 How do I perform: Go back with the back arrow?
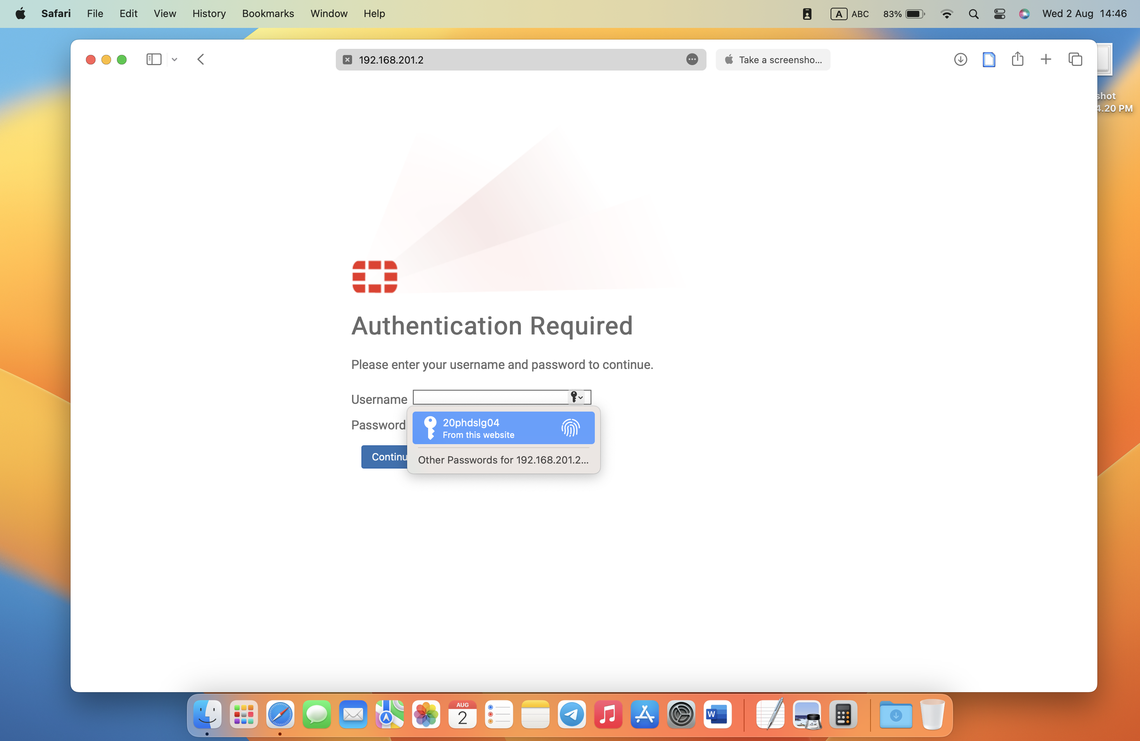click(x=201, y=59)
